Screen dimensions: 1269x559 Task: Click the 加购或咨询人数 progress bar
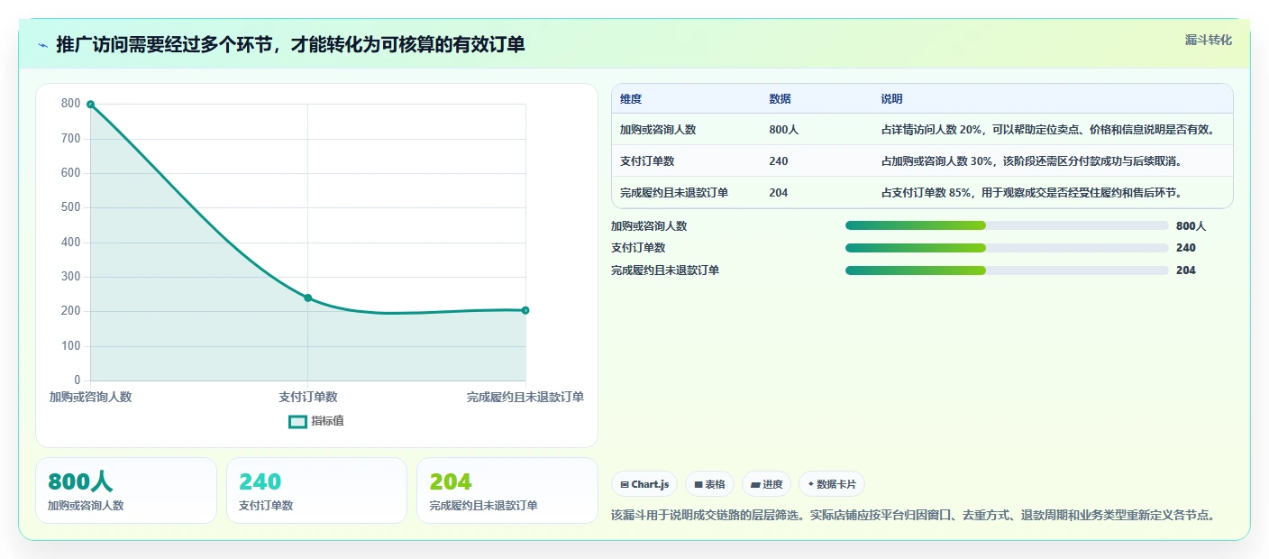(x=1007, y=226)
